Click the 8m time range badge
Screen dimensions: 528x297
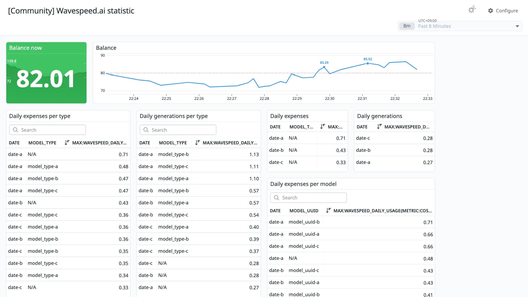point(407,26)
